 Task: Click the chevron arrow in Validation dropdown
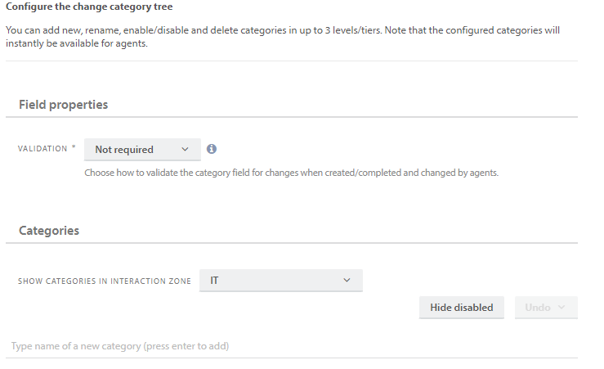185,149
